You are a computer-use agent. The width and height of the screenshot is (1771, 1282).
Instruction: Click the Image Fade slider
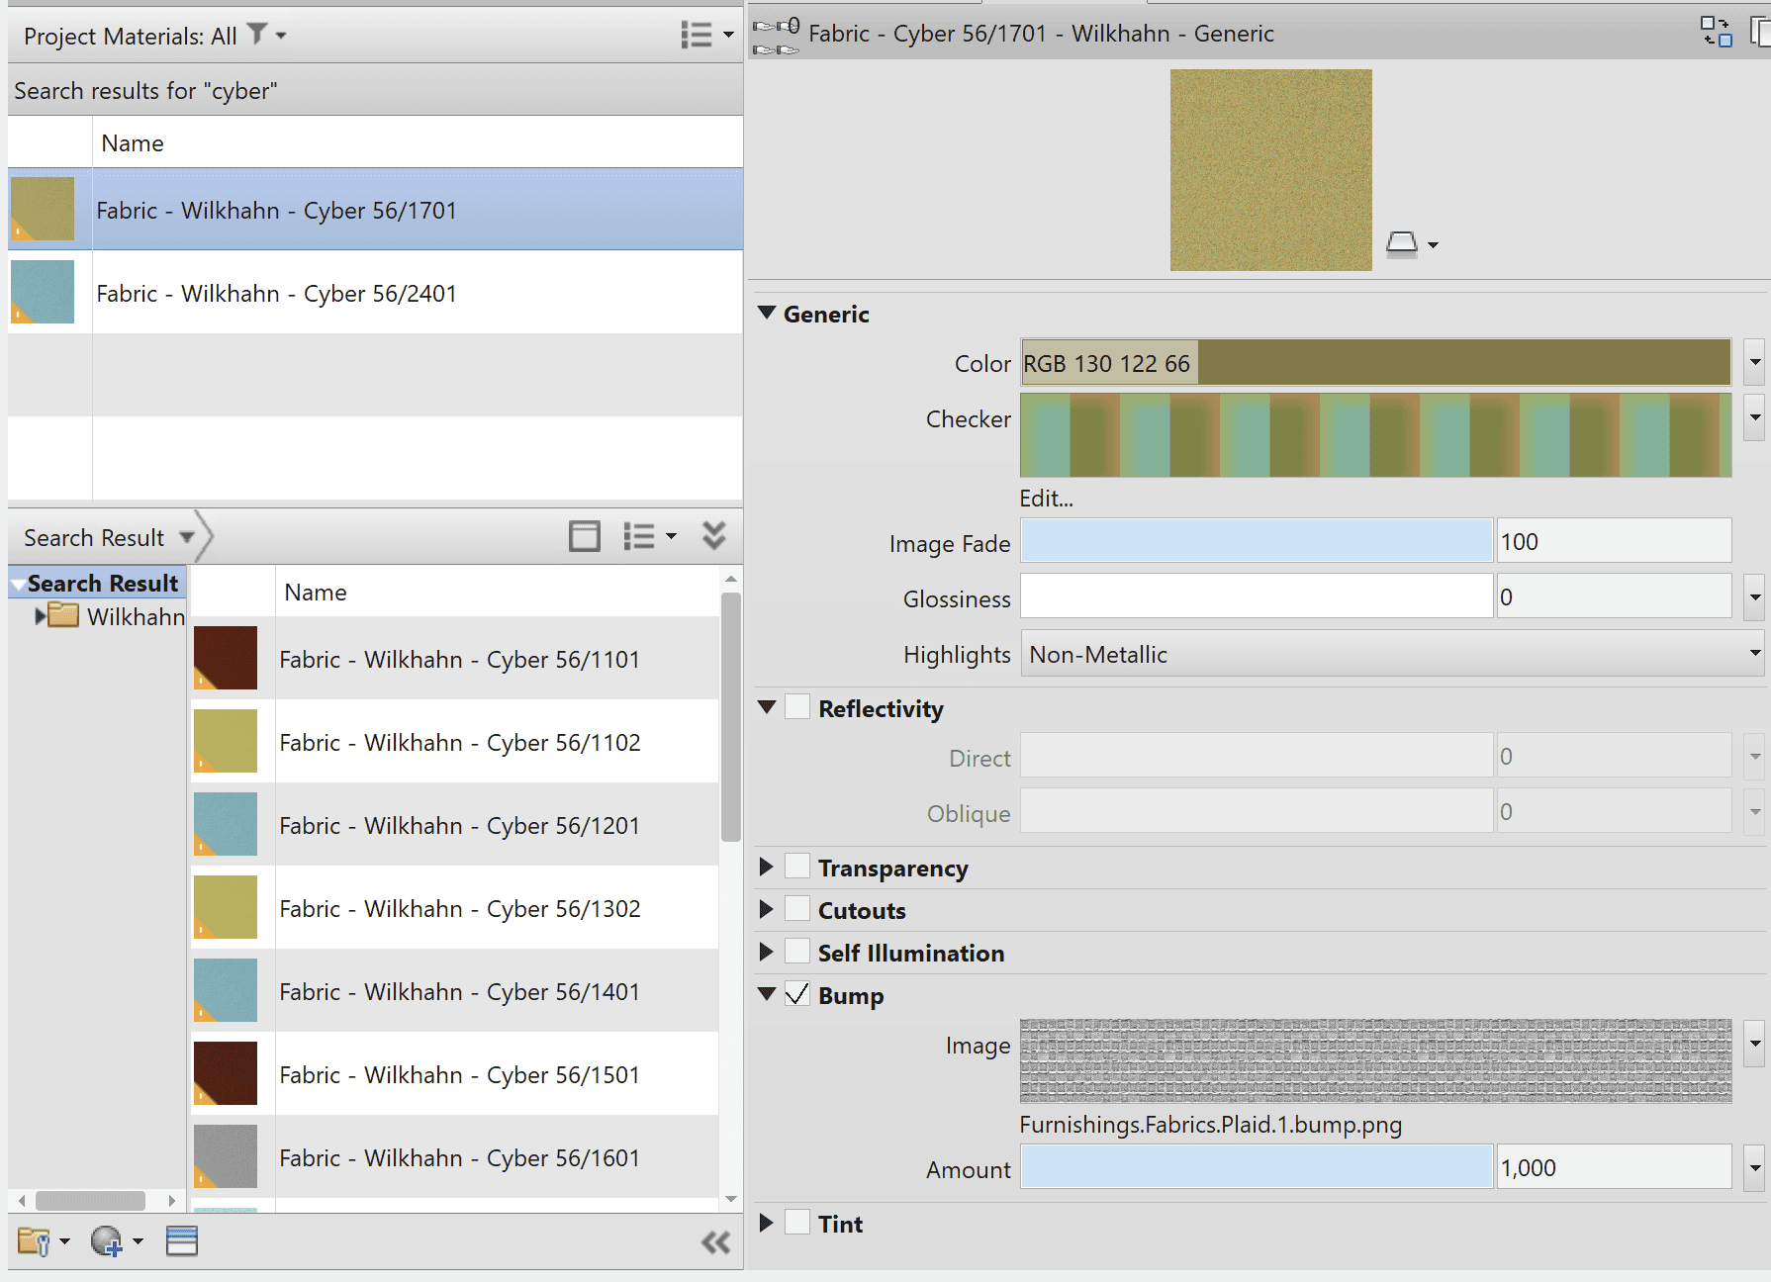pos(1257,541)
